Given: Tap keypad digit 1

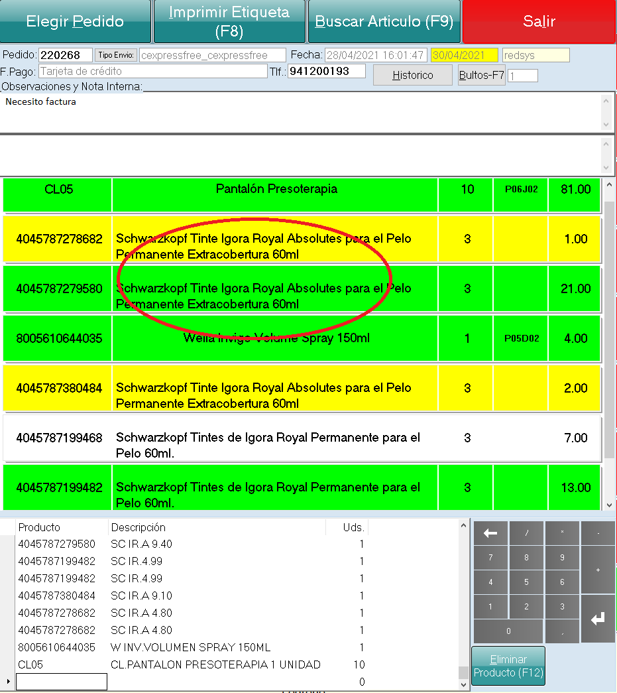Looking at the screenshot, I should click(x=490, y=607).
